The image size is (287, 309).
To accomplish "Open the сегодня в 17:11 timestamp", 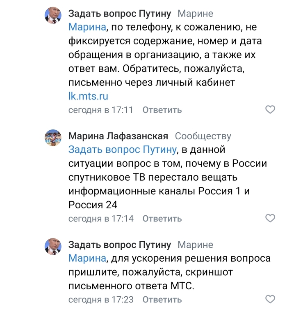I will [101, 110].
